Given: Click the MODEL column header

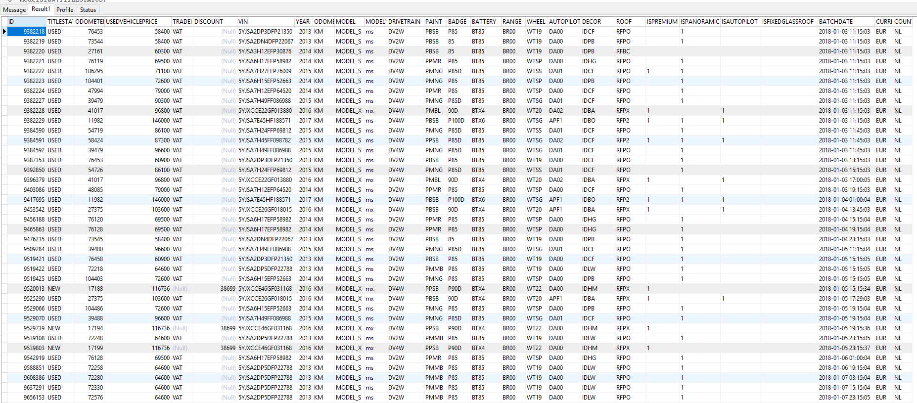Looking at the screenshot, I should (349, 22).
